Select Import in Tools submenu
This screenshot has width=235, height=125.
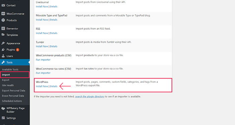(6, 75)
